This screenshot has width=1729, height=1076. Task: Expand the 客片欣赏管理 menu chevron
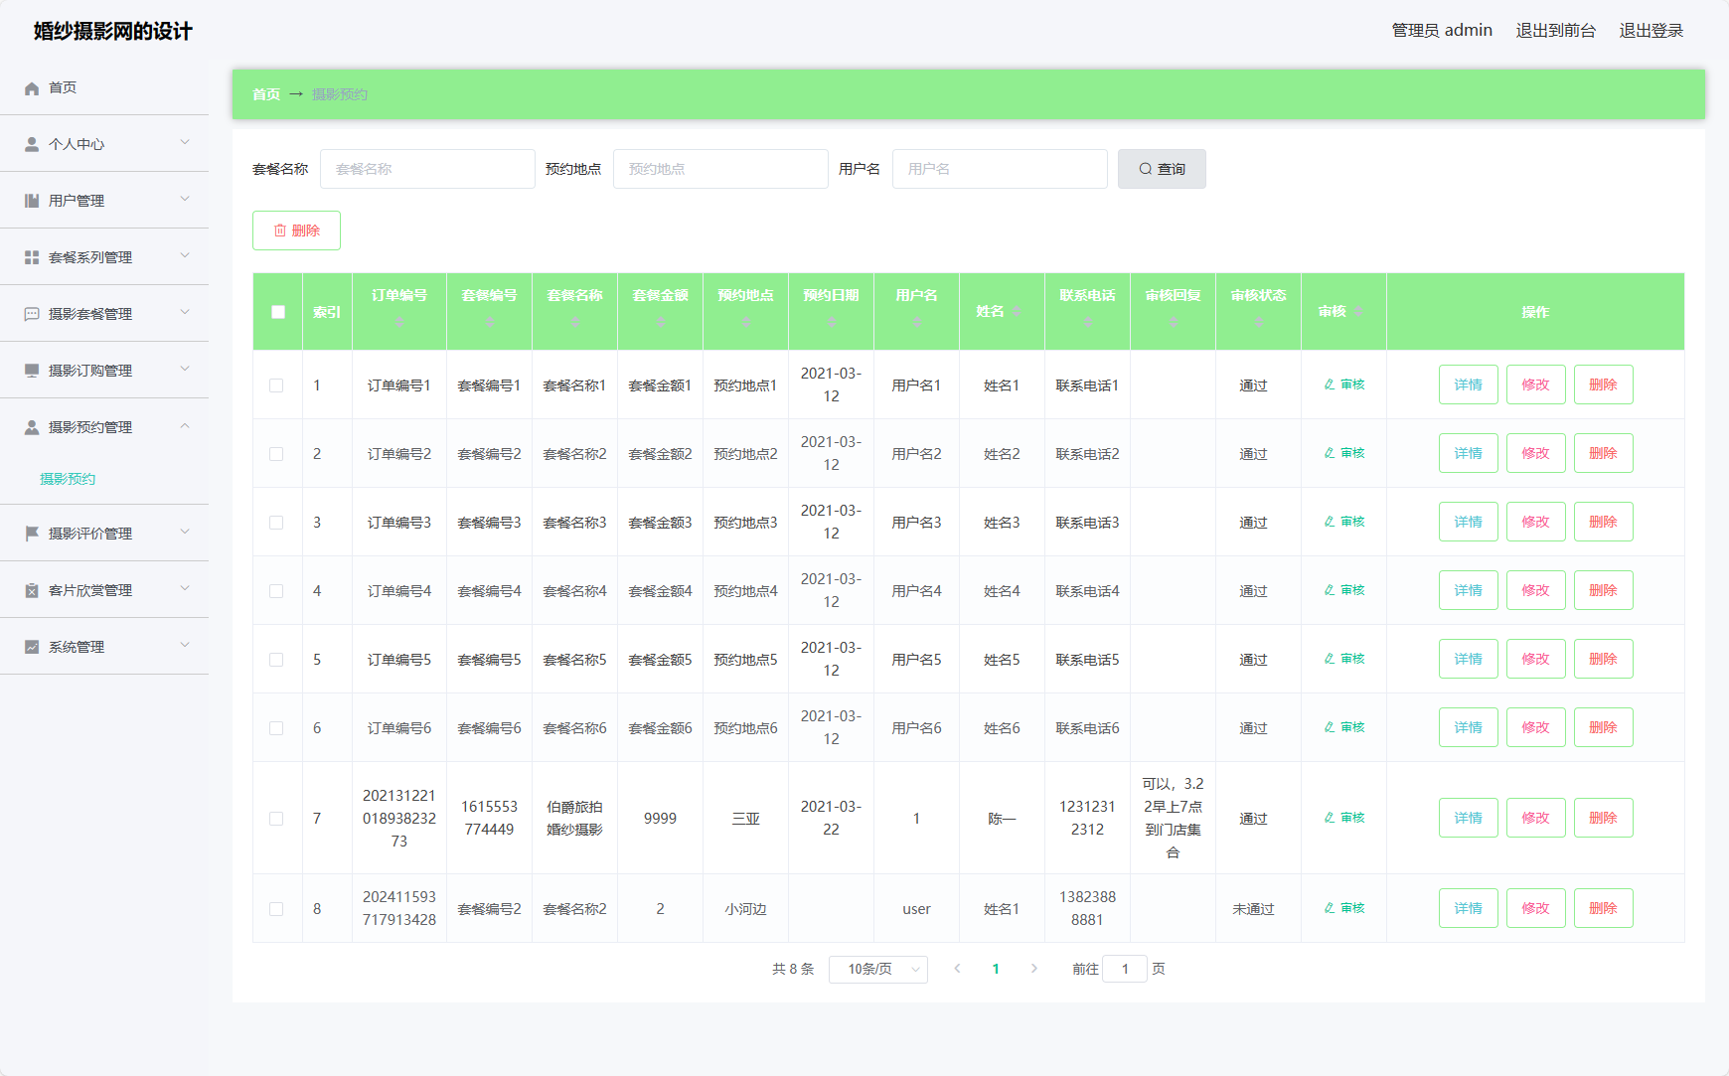point(185,589)
